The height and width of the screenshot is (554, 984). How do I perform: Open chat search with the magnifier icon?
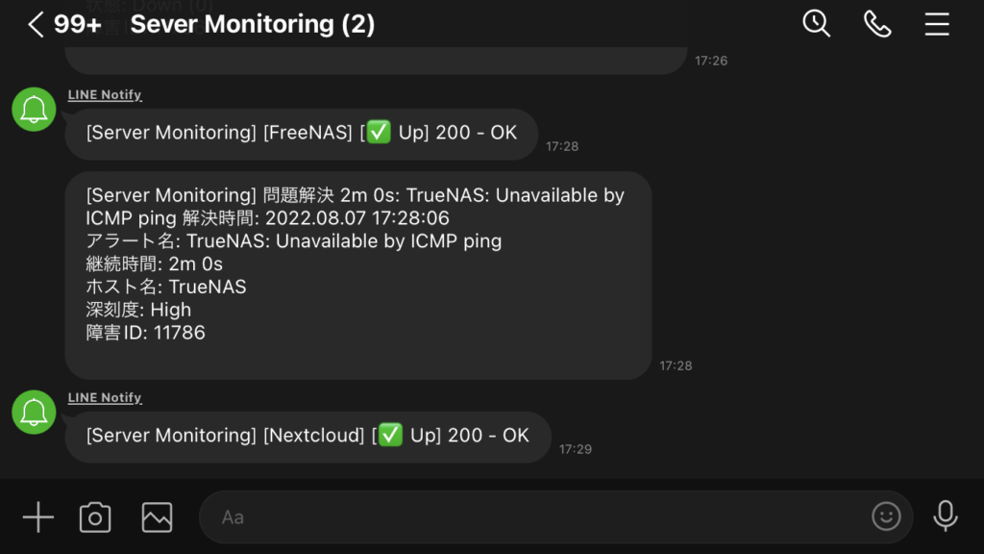coord(816,24)
